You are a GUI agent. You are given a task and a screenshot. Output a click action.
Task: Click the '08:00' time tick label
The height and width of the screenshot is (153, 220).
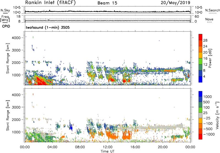click(x=80, y=147)
